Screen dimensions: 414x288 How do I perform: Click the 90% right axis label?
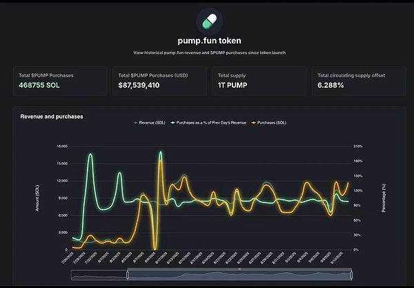click(357, 206)
